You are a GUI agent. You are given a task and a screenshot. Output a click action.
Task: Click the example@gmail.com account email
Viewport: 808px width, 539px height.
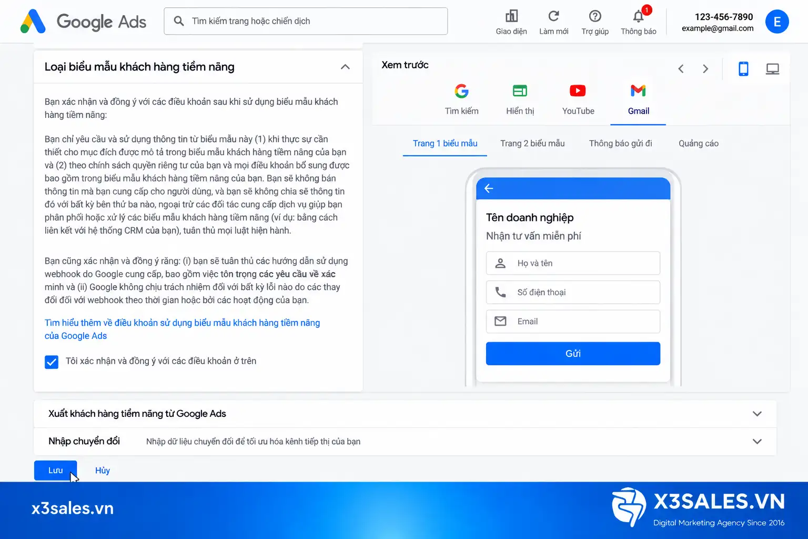pos(718,28)
